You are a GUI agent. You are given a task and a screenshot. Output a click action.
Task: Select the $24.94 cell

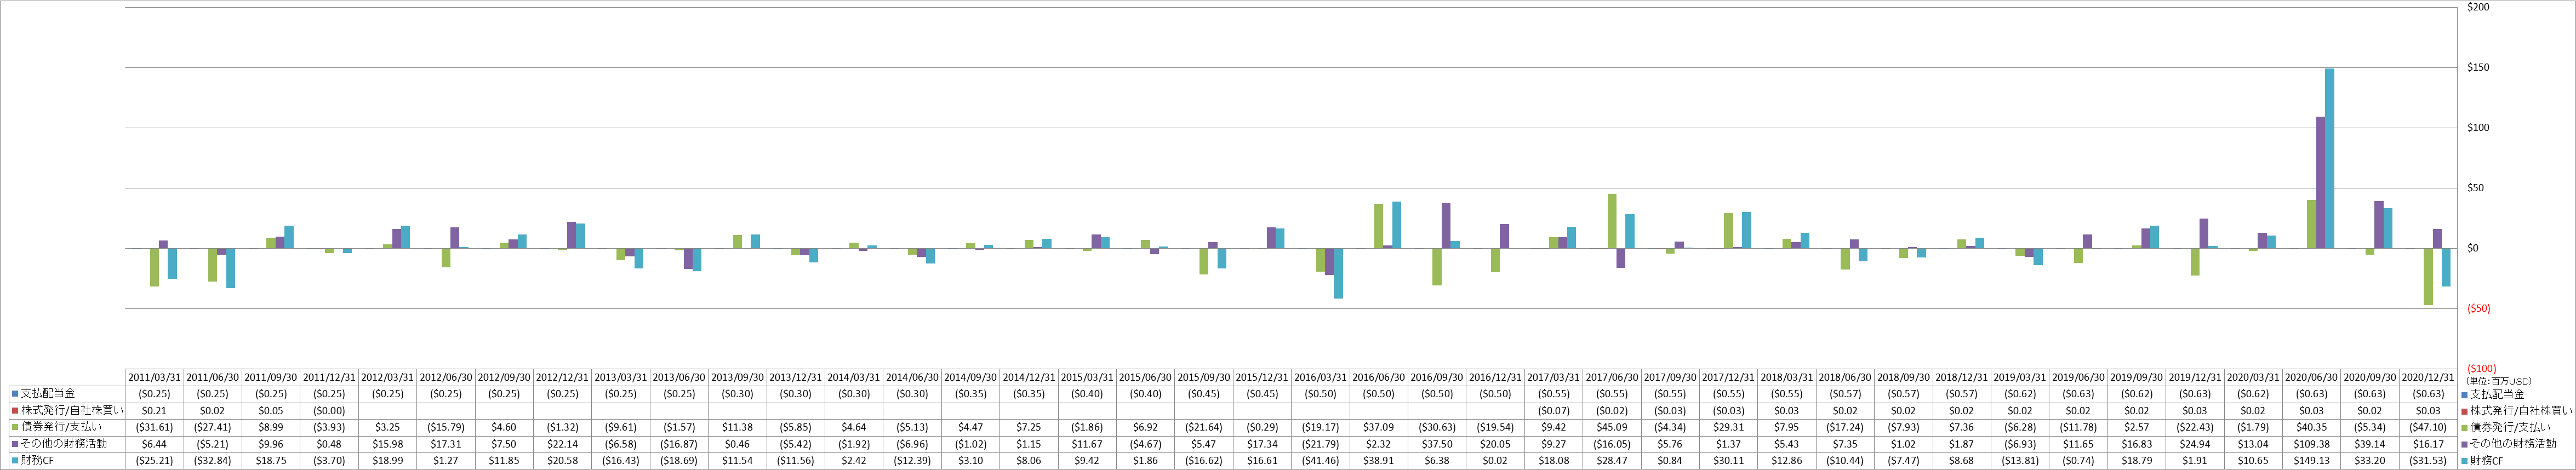tap(2195, 444)
